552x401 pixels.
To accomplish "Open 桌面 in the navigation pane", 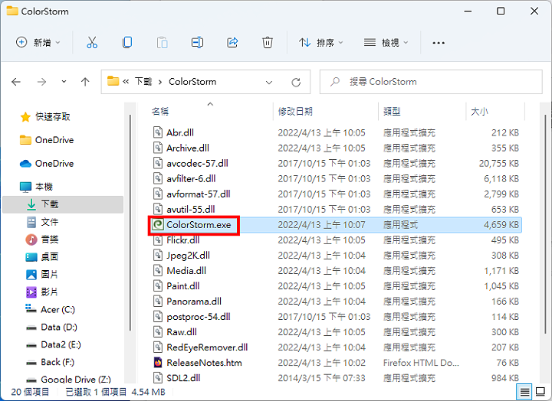I will coord(42,257).
